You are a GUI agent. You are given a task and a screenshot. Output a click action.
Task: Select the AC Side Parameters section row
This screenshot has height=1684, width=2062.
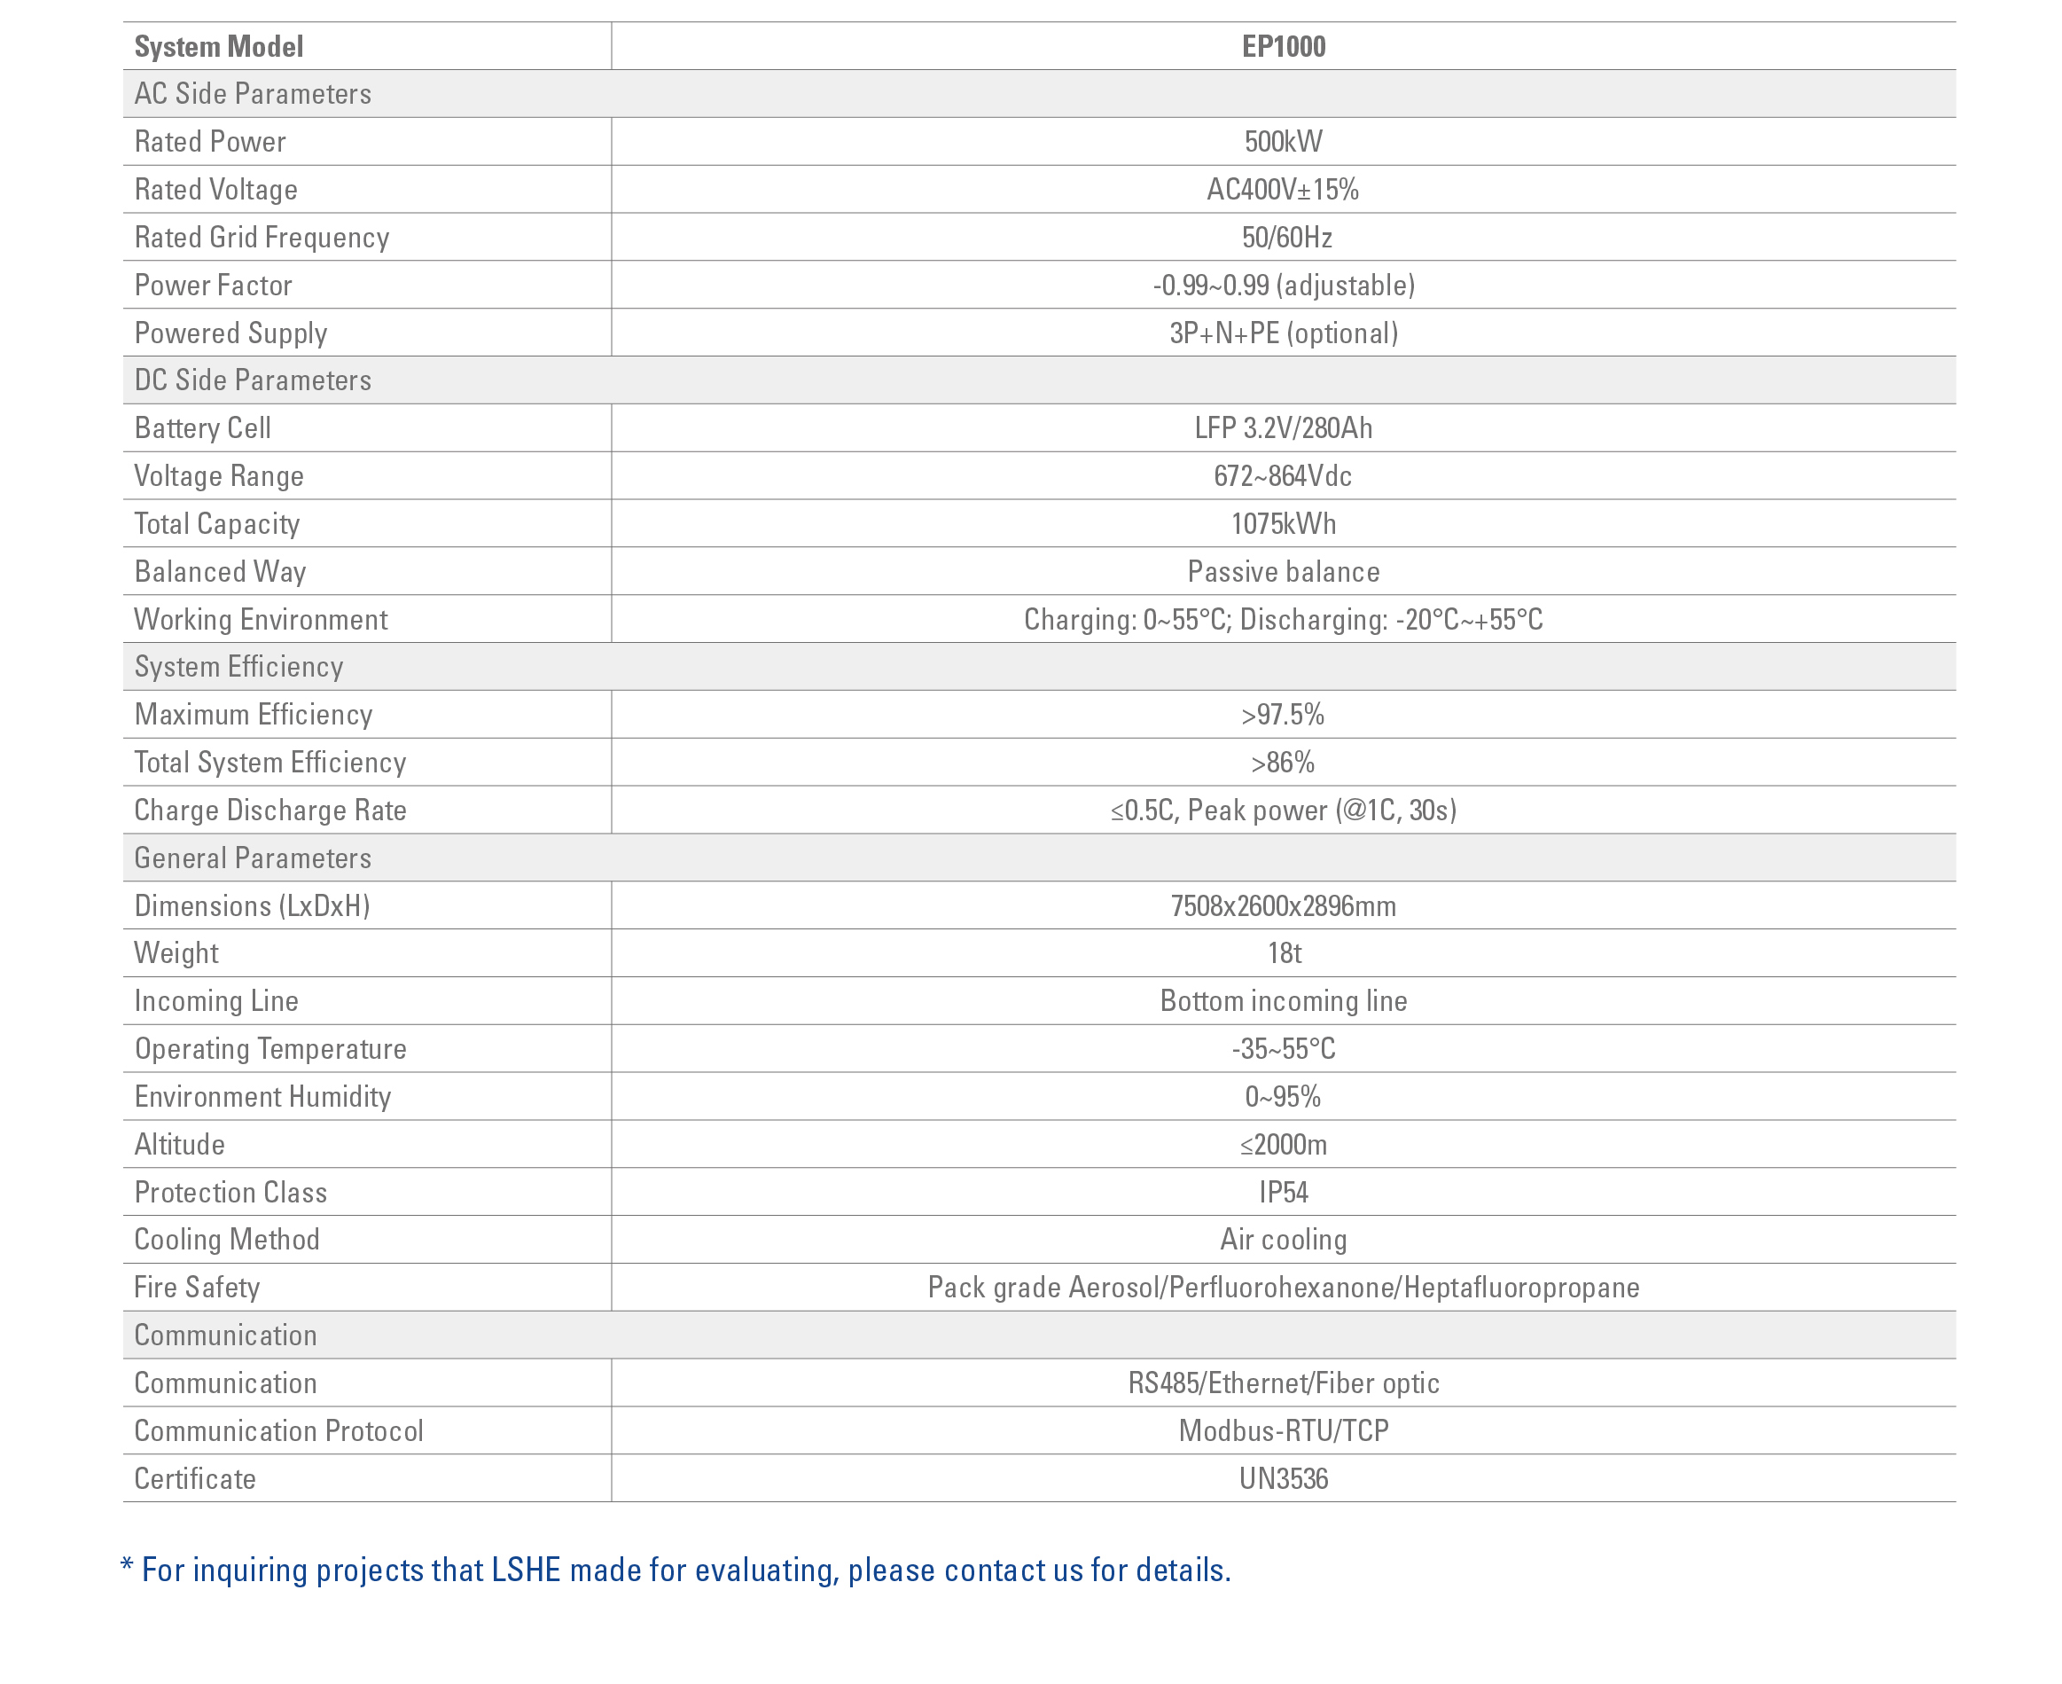point(252,94)
